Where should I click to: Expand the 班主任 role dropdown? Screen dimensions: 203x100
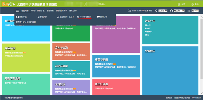click(x=179, y=11)
